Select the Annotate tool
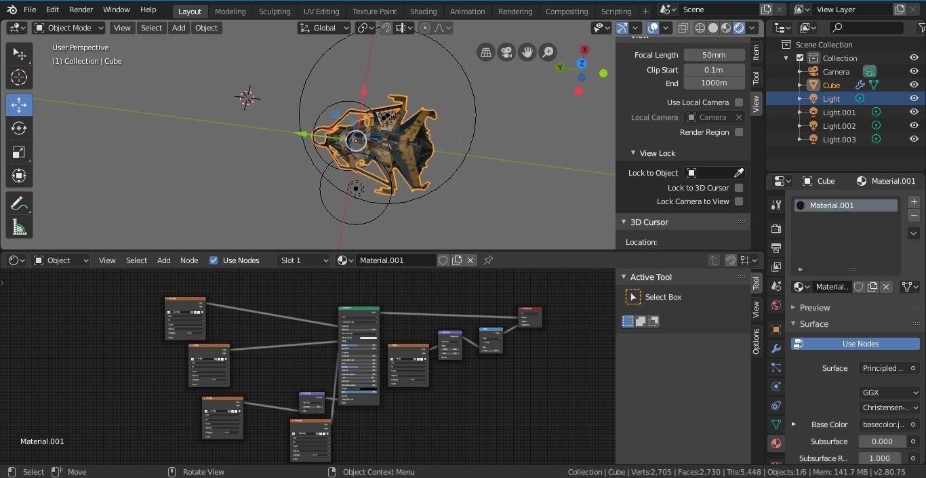This screenshot has width=926, height=478. pyautogui.click(x=19, y=203)
